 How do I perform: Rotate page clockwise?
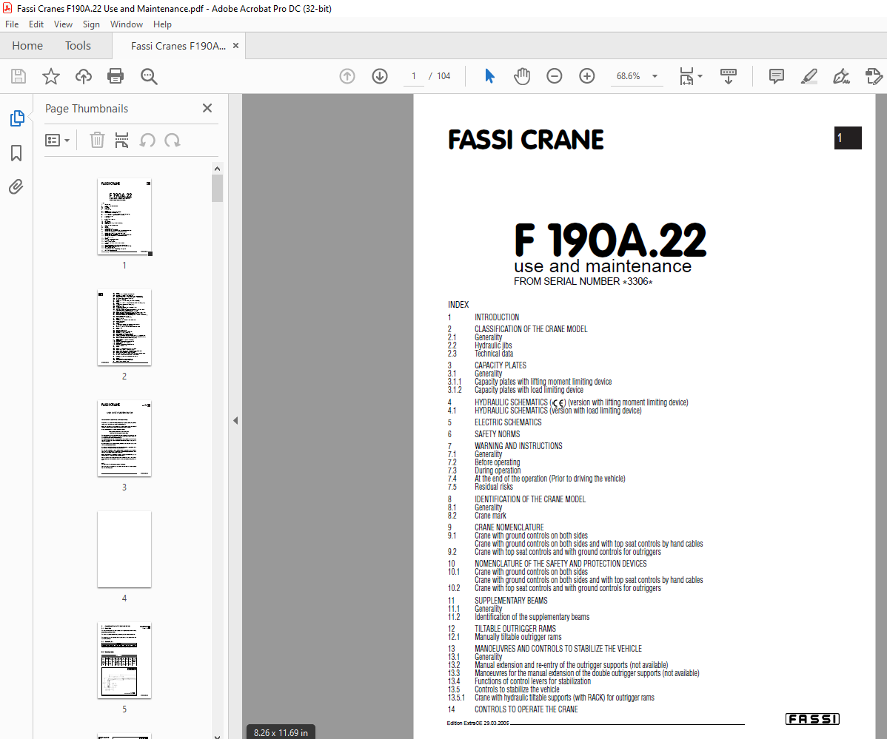pos(173,140)
